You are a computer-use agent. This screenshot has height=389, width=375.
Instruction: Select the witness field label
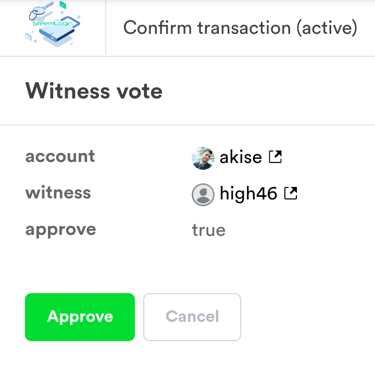58,193
